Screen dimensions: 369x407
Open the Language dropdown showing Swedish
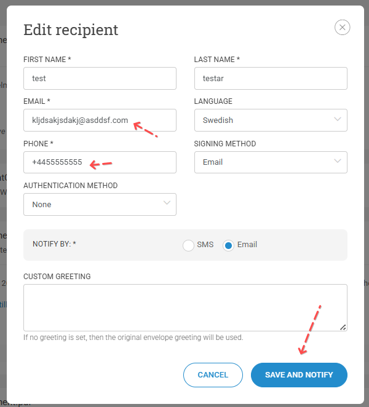tap(271, 120)
